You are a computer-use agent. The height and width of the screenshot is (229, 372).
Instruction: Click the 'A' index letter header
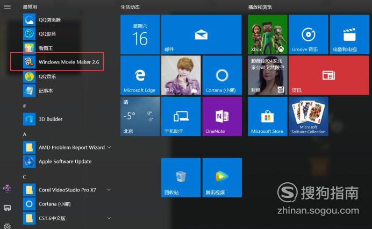click(x=24, y=134)
